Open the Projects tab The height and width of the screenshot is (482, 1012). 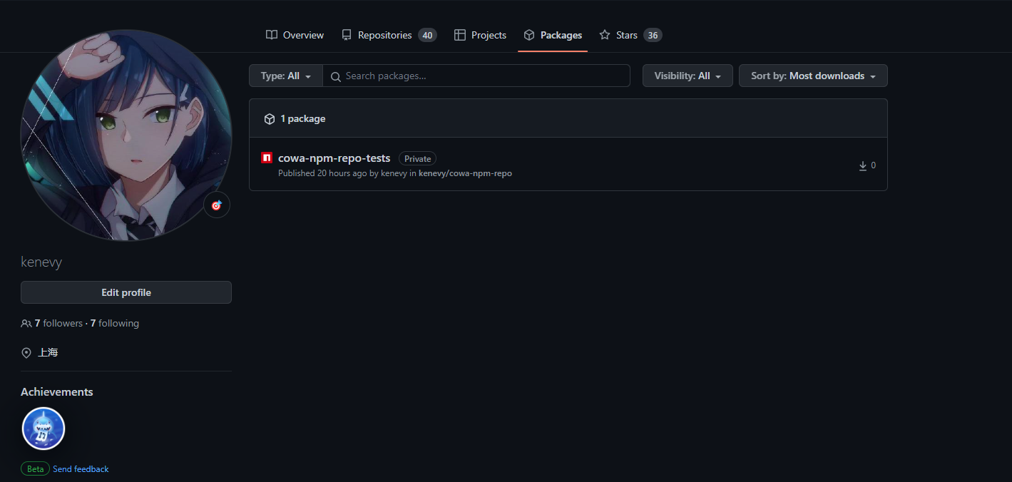point(480,35)
